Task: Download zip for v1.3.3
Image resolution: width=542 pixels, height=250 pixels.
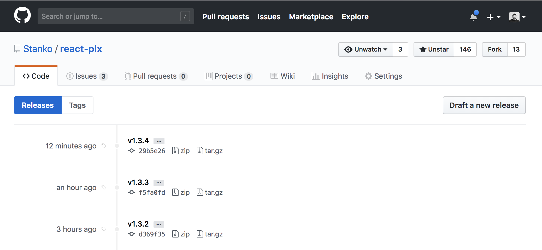Action: (x=181, y=192)
